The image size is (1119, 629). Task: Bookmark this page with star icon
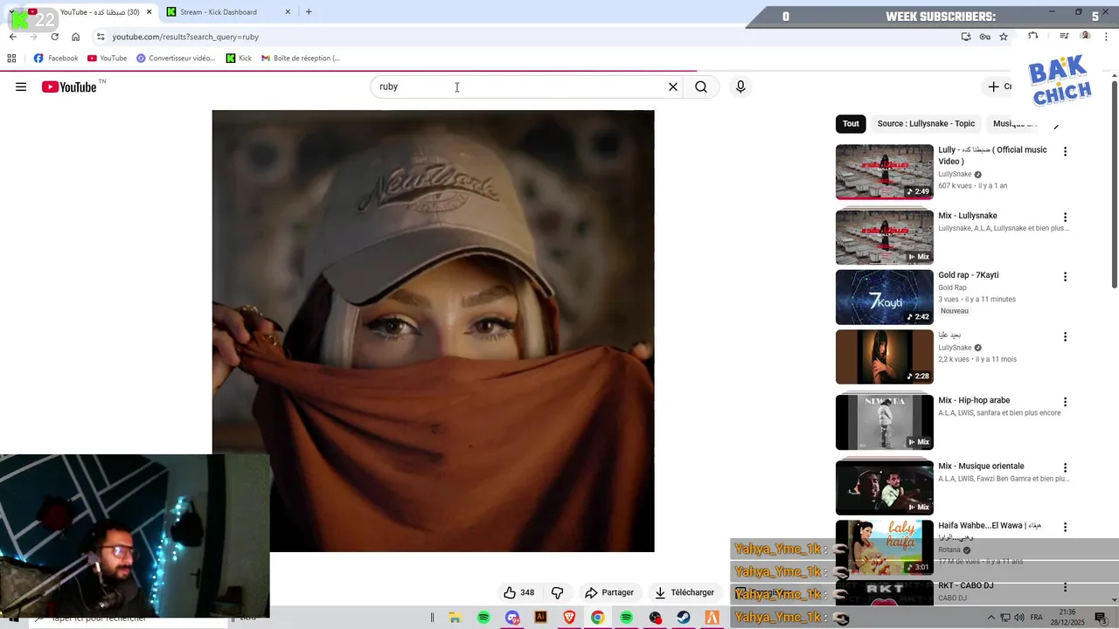[x=1004, y=37]
